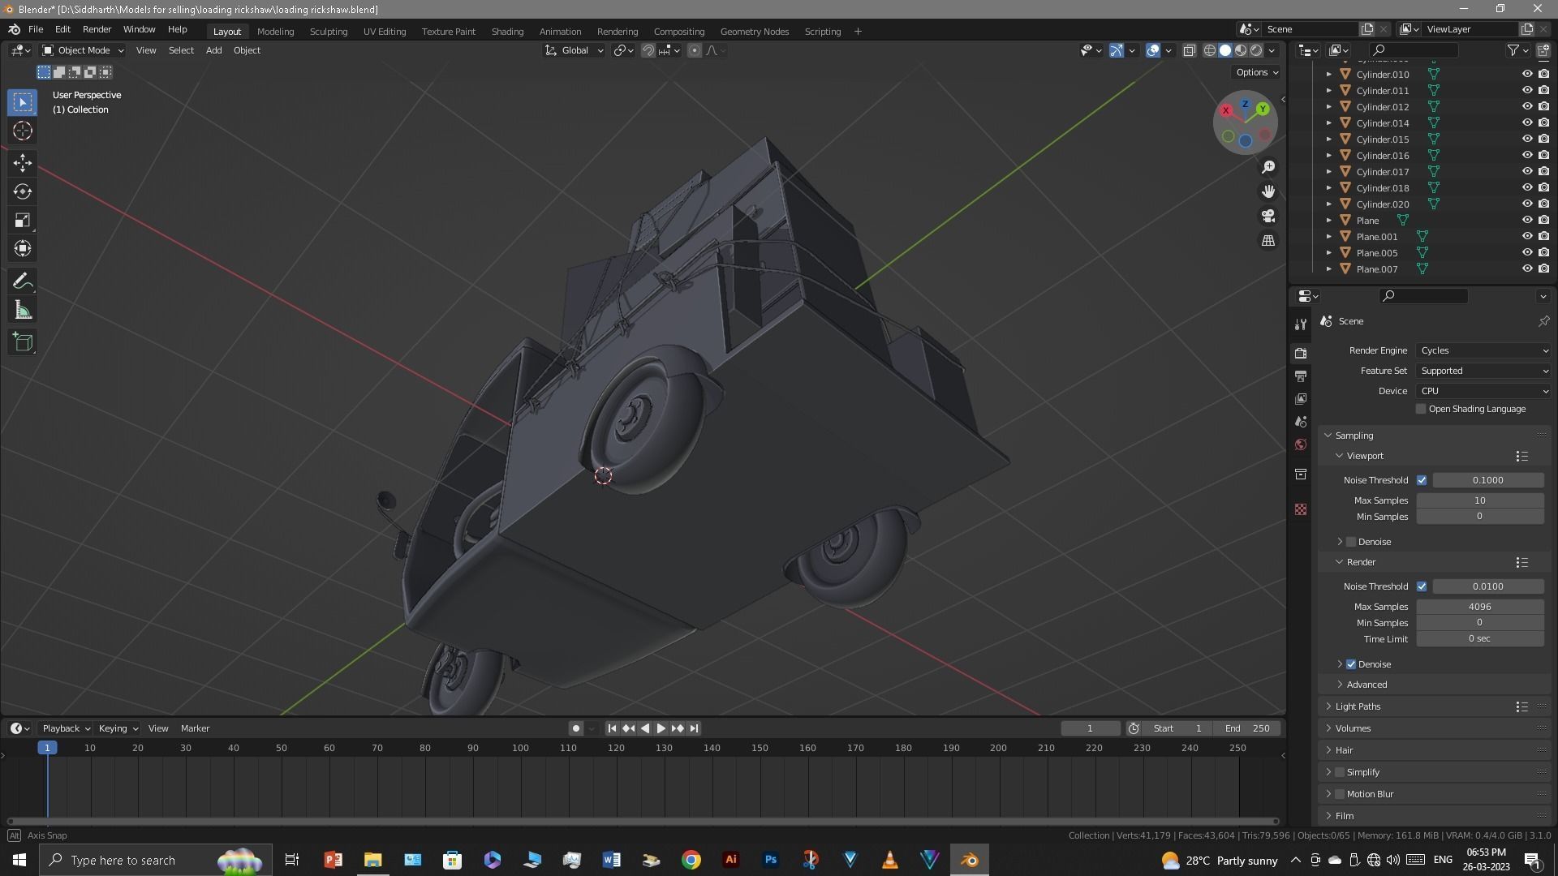Enable Open Shading Language checkbox

1421,409
